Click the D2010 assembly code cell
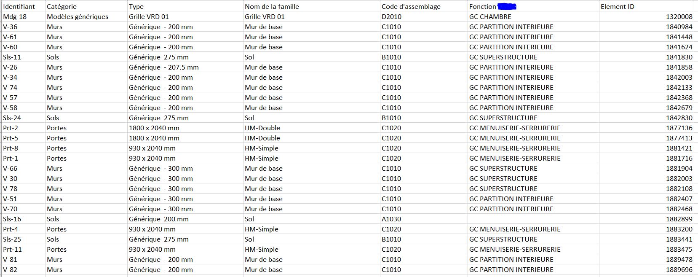Screen dimensions: 698x277 pyautogui.click(x=391, y=16)
